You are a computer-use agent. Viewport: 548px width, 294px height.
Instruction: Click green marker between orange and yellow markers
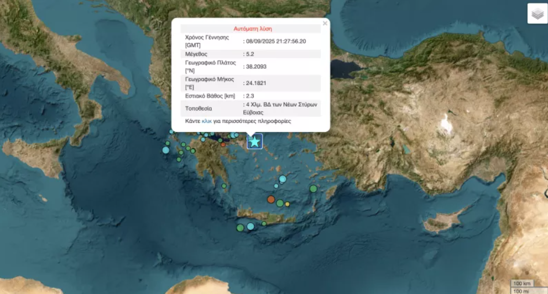280,202
